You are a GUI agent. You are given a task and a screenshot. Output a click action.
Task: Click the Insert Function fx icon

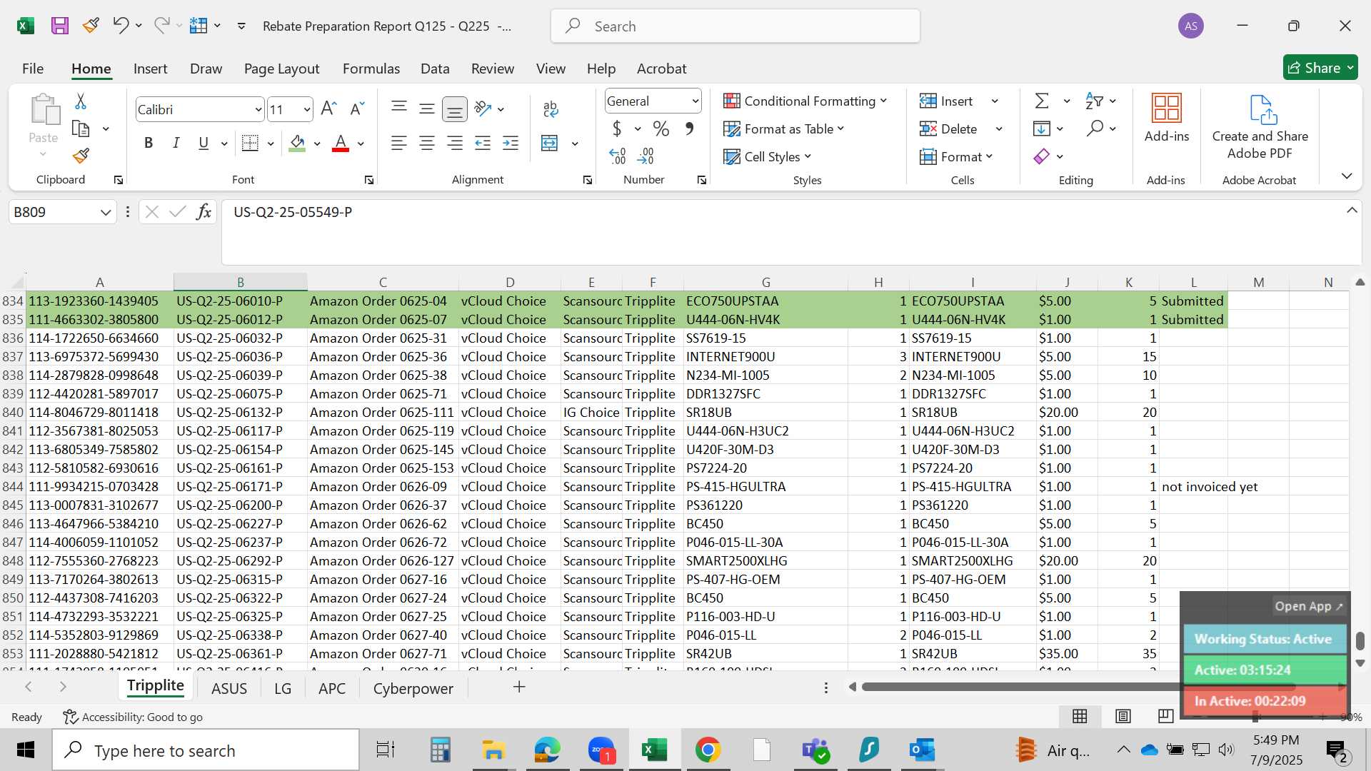(x=204, y=212)
